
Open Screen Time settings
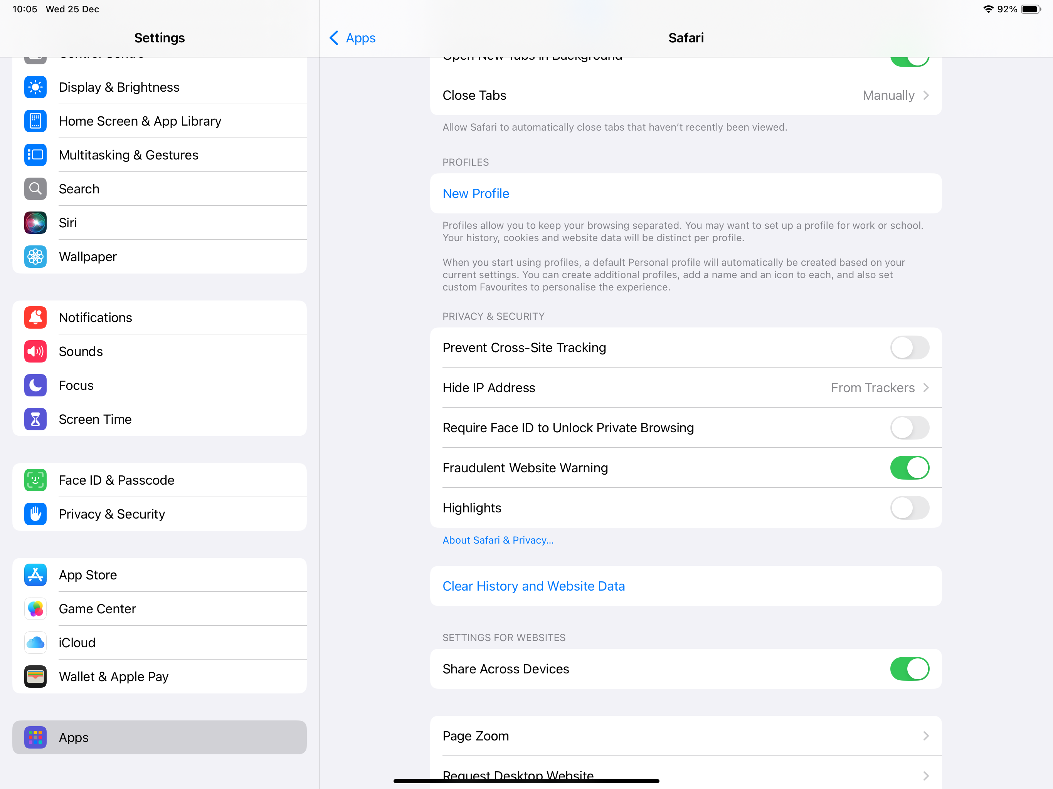click(160, 419)
